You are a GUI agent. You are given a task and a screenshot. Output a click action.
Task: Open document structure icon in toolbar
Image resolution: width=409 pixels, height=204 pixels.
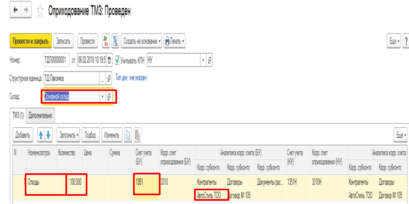(115, 41)
